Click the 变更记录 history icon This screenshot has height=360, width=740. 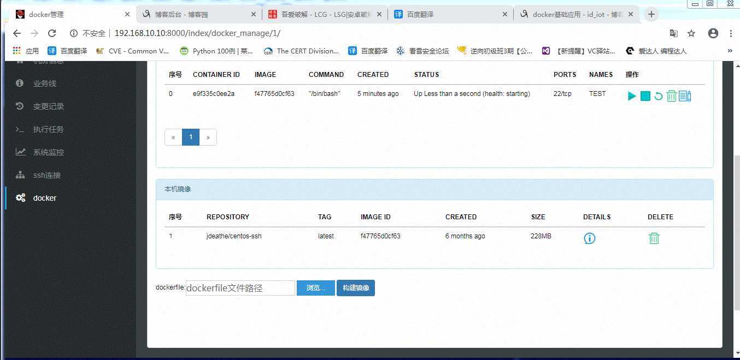coord(20,106)
